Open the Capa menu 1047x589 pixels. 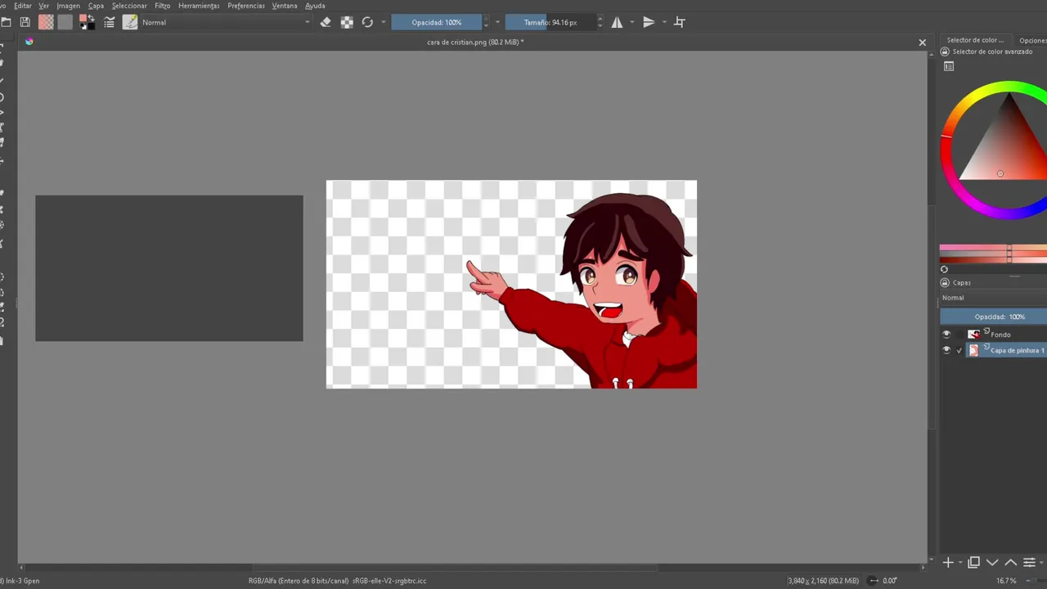96,6
